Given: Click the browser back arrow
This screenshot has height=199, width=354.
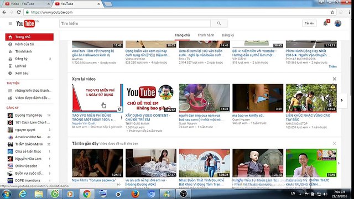Looking at the screenshot, I should pyautogui.click(x=4, y=12).
